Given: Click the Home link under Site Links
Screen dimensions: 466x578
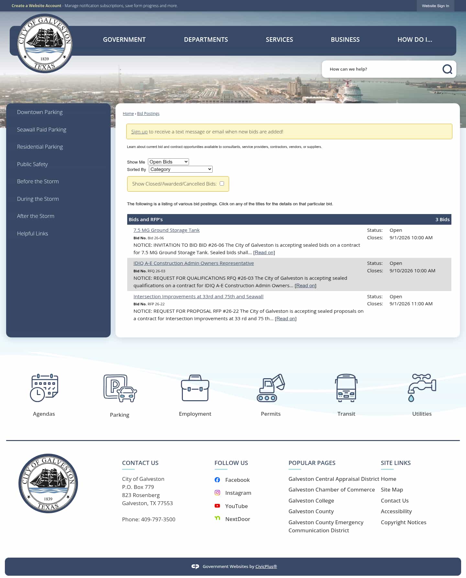Looking at the screenshot, I should click(x=388, y=479).
